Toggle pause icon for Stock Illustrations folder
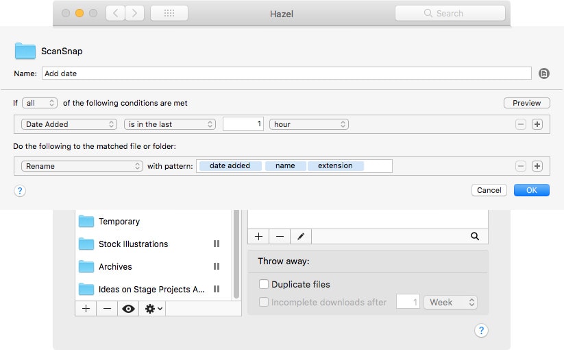The width and height of the screenshot is (564, 350). point(217,244)
